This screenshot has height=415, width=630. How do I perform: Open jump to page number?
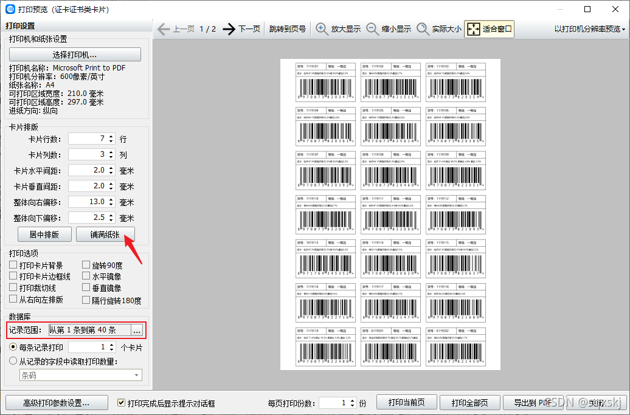(x=287, y=29)
